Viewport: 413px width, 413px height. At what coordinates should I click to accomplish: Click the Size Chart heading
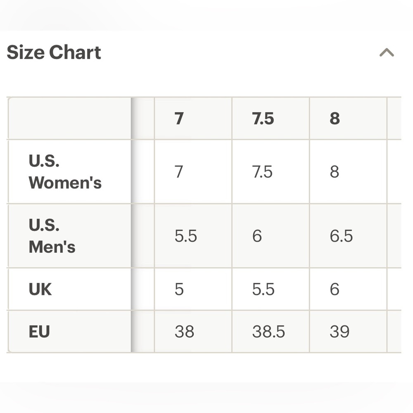54,52
